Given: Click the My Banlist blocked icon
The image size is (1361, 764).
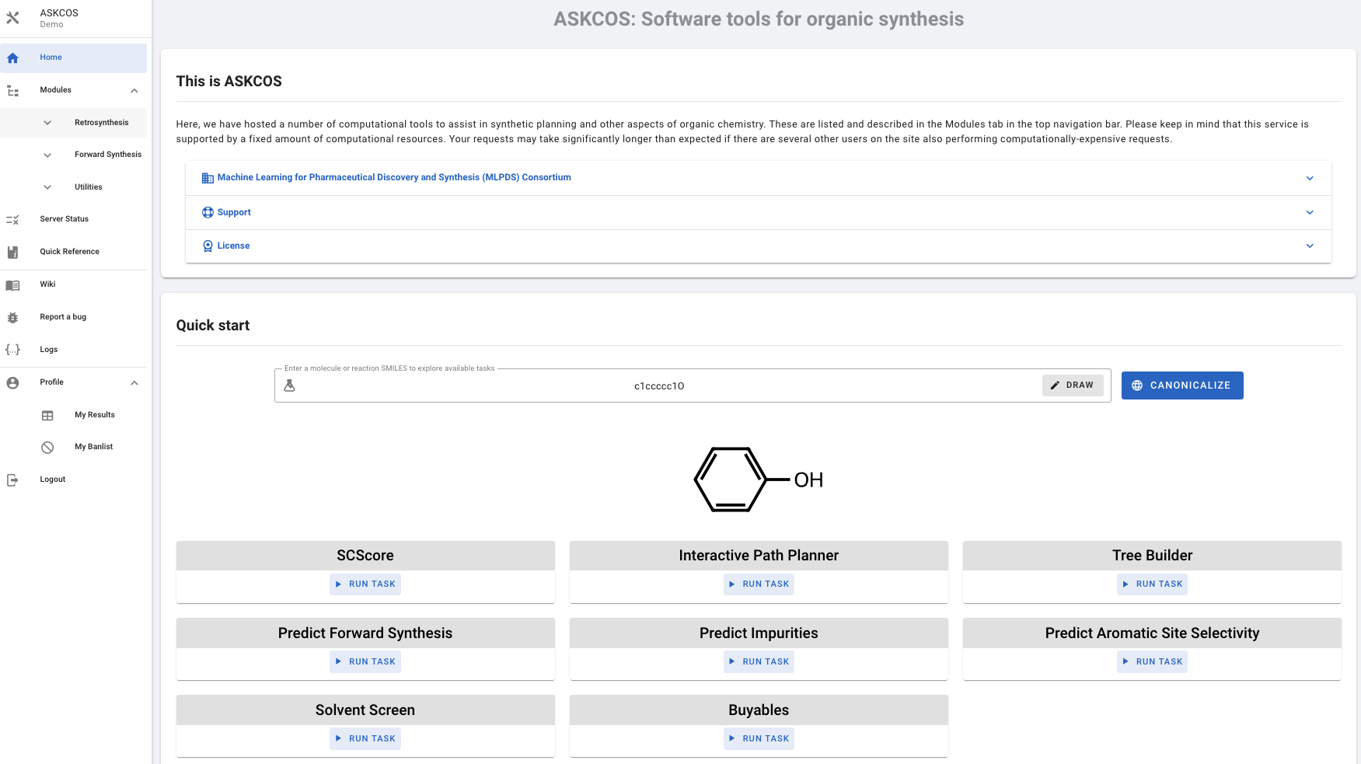Looking at the screenshot, I should tap(47, 448).
